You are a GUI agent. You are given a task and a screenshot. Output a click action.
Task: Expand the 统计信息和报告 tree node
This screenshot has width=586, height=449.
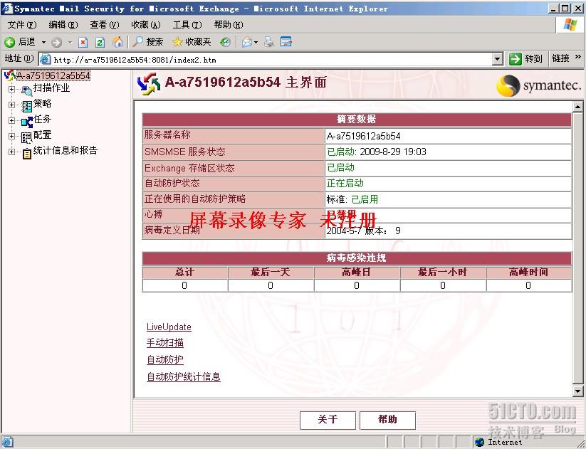click(x=11, y=152)
